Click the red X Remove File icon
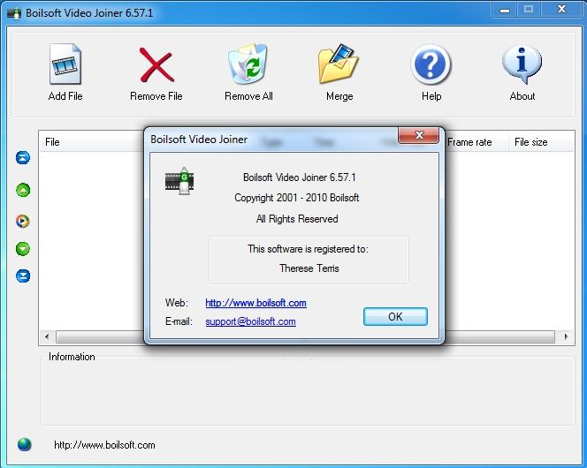 click(156, 64)
